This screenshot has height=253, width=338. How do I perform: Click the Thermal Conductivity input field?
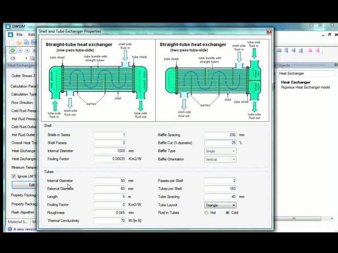point(110,220)
